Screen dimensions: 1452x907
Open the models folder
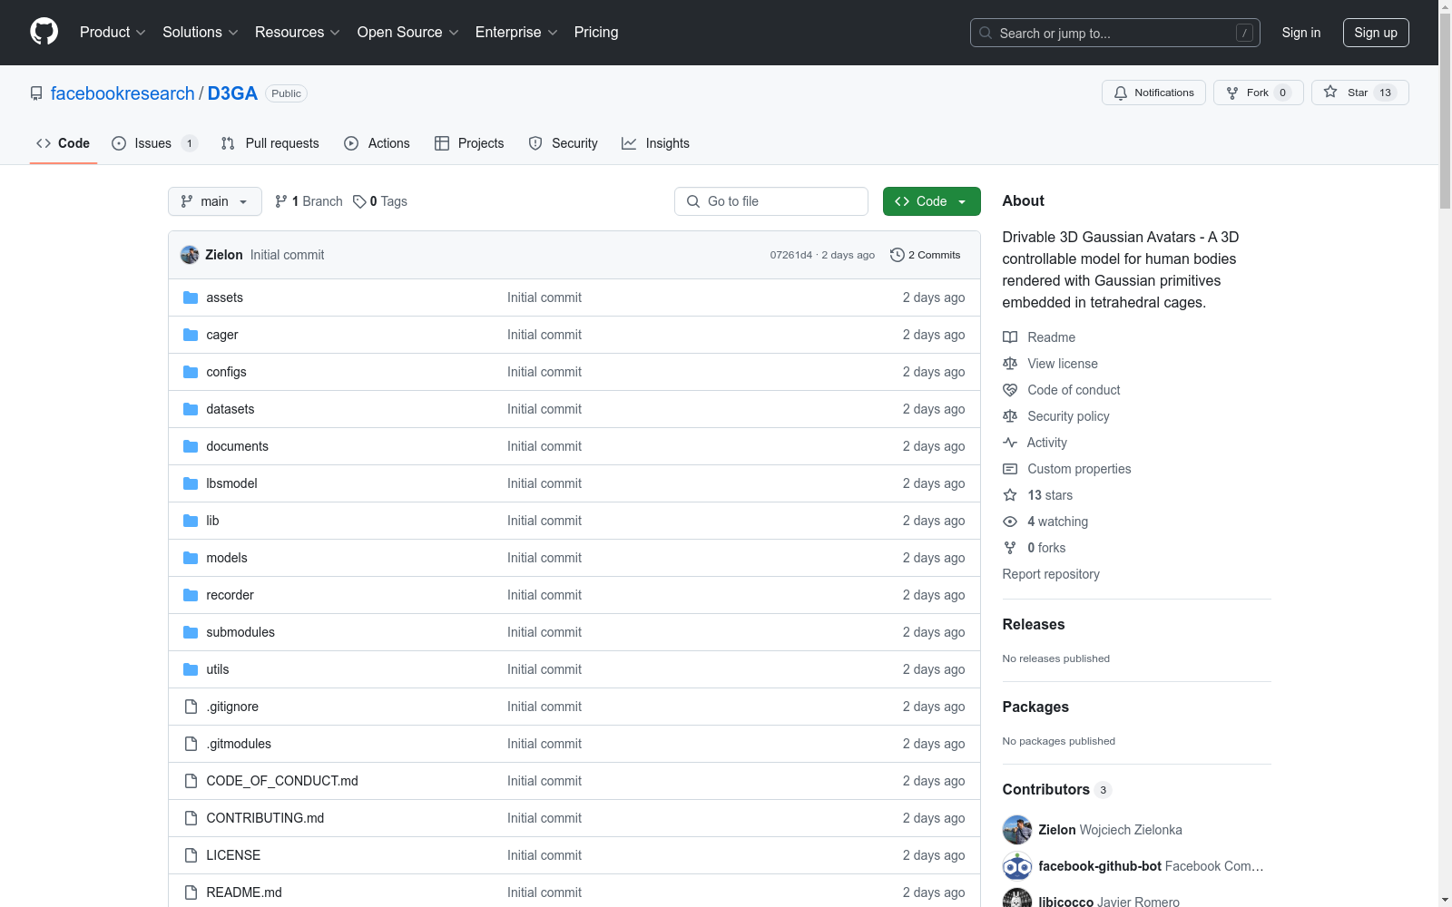click(227, 558)
